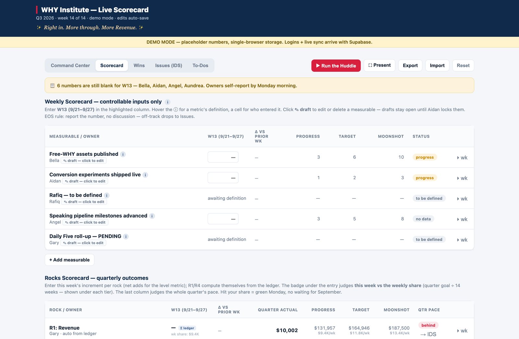Go to the Issues (IDS) tab
519x339 pixels.
(169, 66)
